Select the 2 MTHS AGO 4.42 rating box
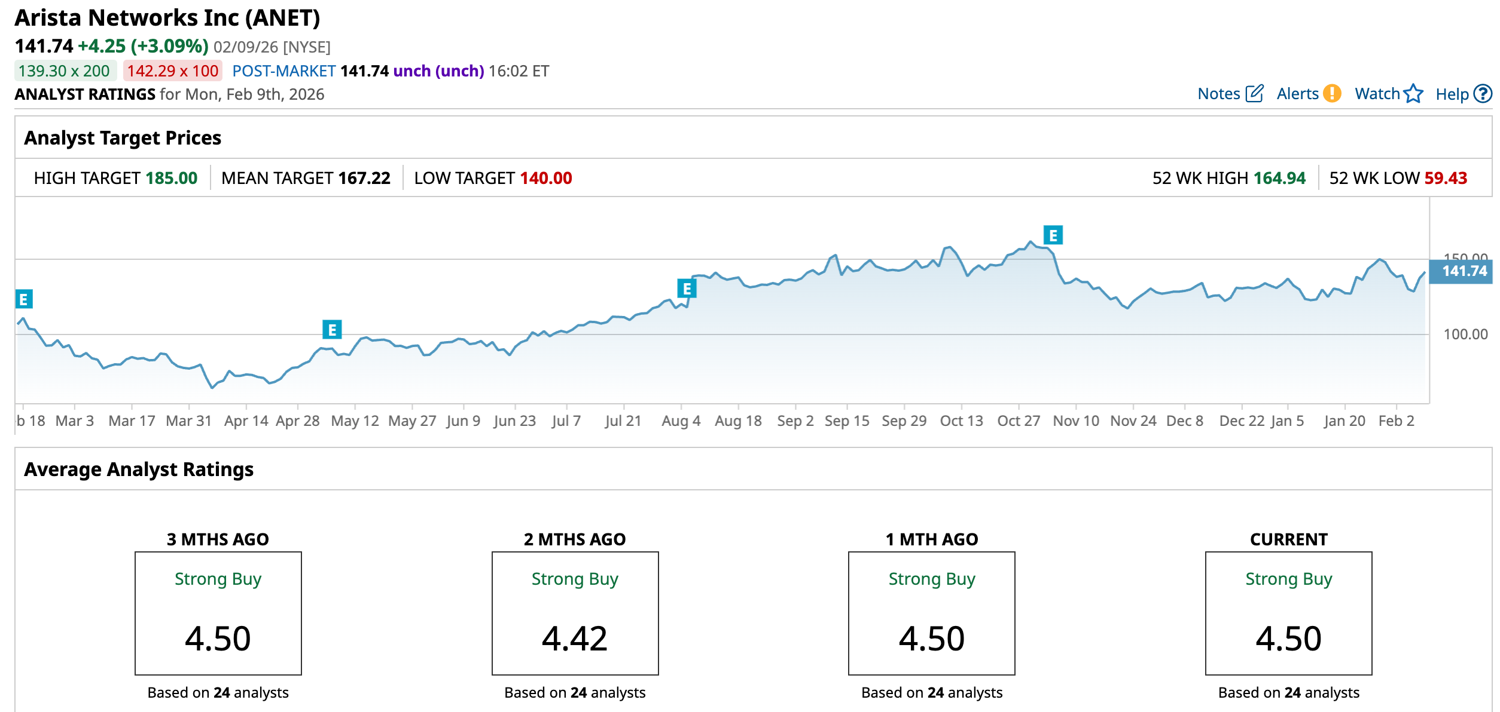The image size is (1500, 712). [575, 613]
